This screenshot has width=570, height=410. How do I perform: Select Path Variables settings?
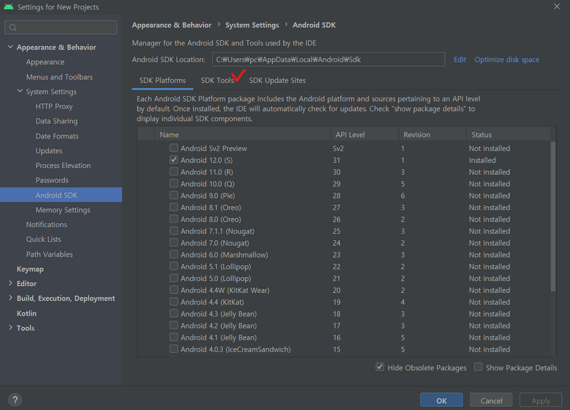[49, 254]
